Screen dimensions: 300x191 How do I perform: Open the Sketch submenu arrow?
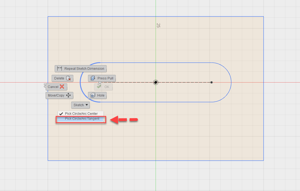(x=86, y=105)
